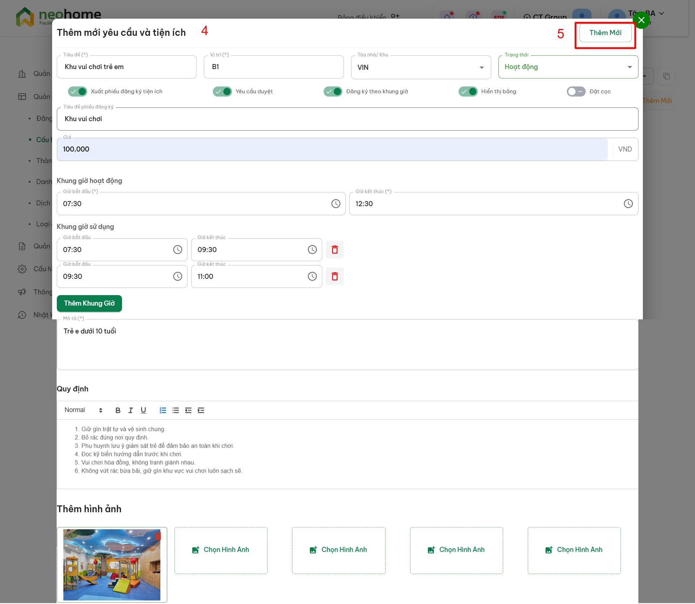Expand the Trạng thái dropdown Hoạt động
The height and width of the screenshot is (604, 695).
[x=568, y=67]
